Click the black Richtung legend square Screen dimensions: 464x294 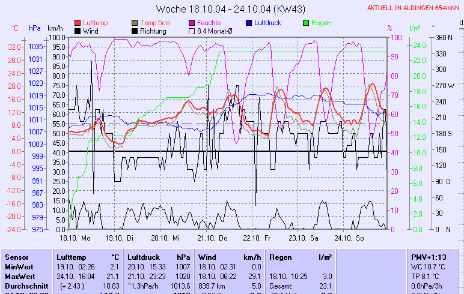point(135,31)
